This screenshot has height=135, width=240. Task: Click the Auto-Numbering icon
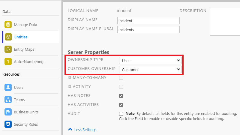tap(8, 61)
